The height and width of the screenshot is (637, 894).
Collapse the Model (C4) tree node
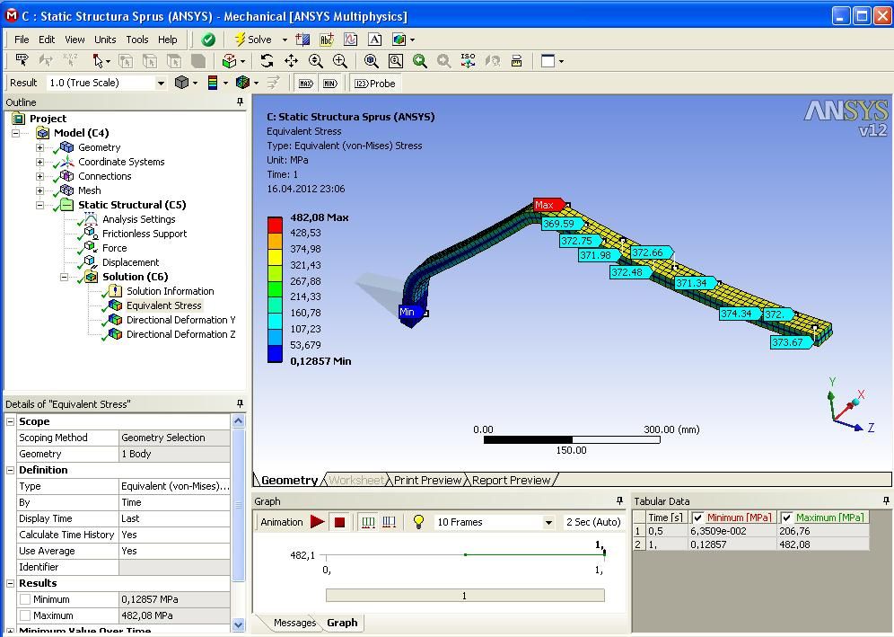[x=16, y=133]
